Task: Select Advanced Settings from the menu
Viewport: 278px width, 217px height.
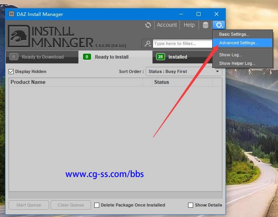Action: (x=238, y=43)
